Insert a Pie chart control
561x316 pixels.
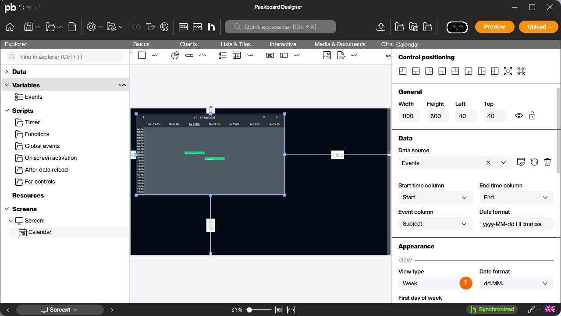[175, 55]
